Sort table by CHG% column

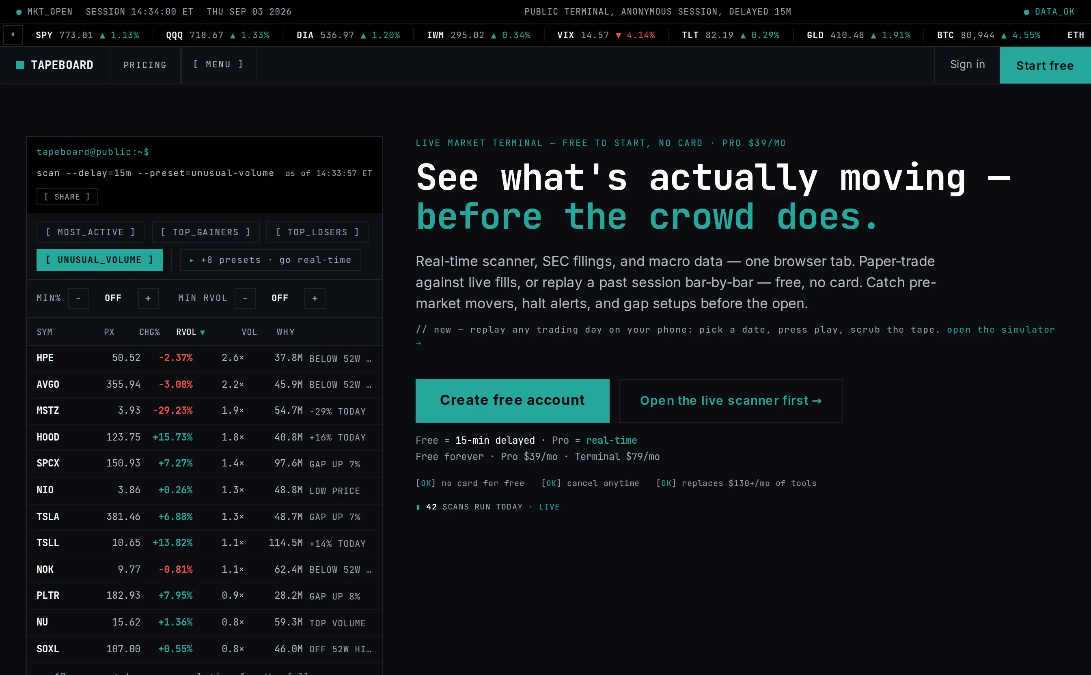click(x=150, y=332)
